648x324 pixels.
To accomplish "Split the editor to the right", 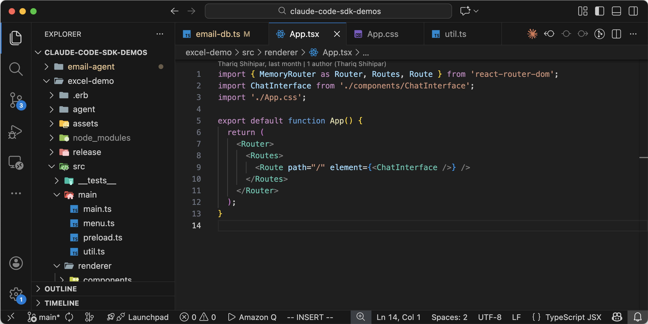I will [616, 34].
